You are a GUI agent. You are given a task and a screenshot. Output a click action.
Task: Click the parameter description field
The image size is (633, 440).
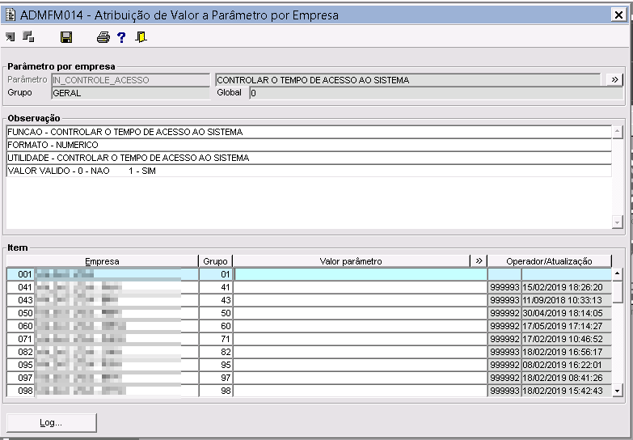(408, 80)
